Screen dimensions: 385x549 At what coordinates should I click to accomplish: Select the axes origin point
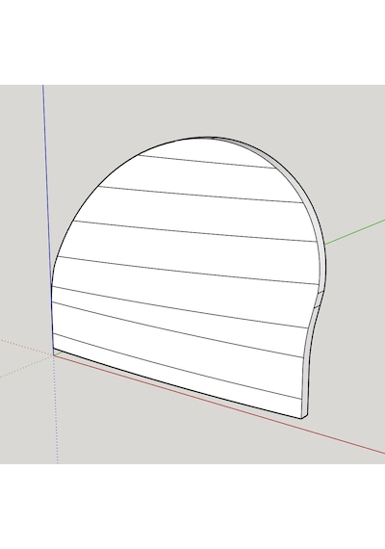53,354
